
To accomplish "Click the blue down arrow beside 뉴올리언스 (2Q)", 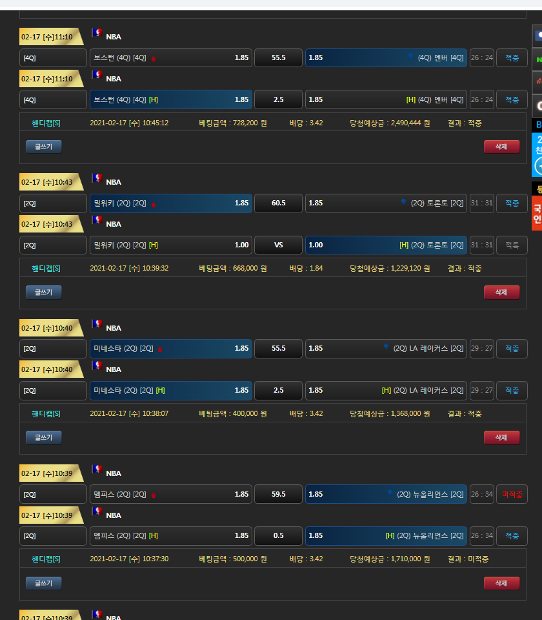I will coord(390,492).
